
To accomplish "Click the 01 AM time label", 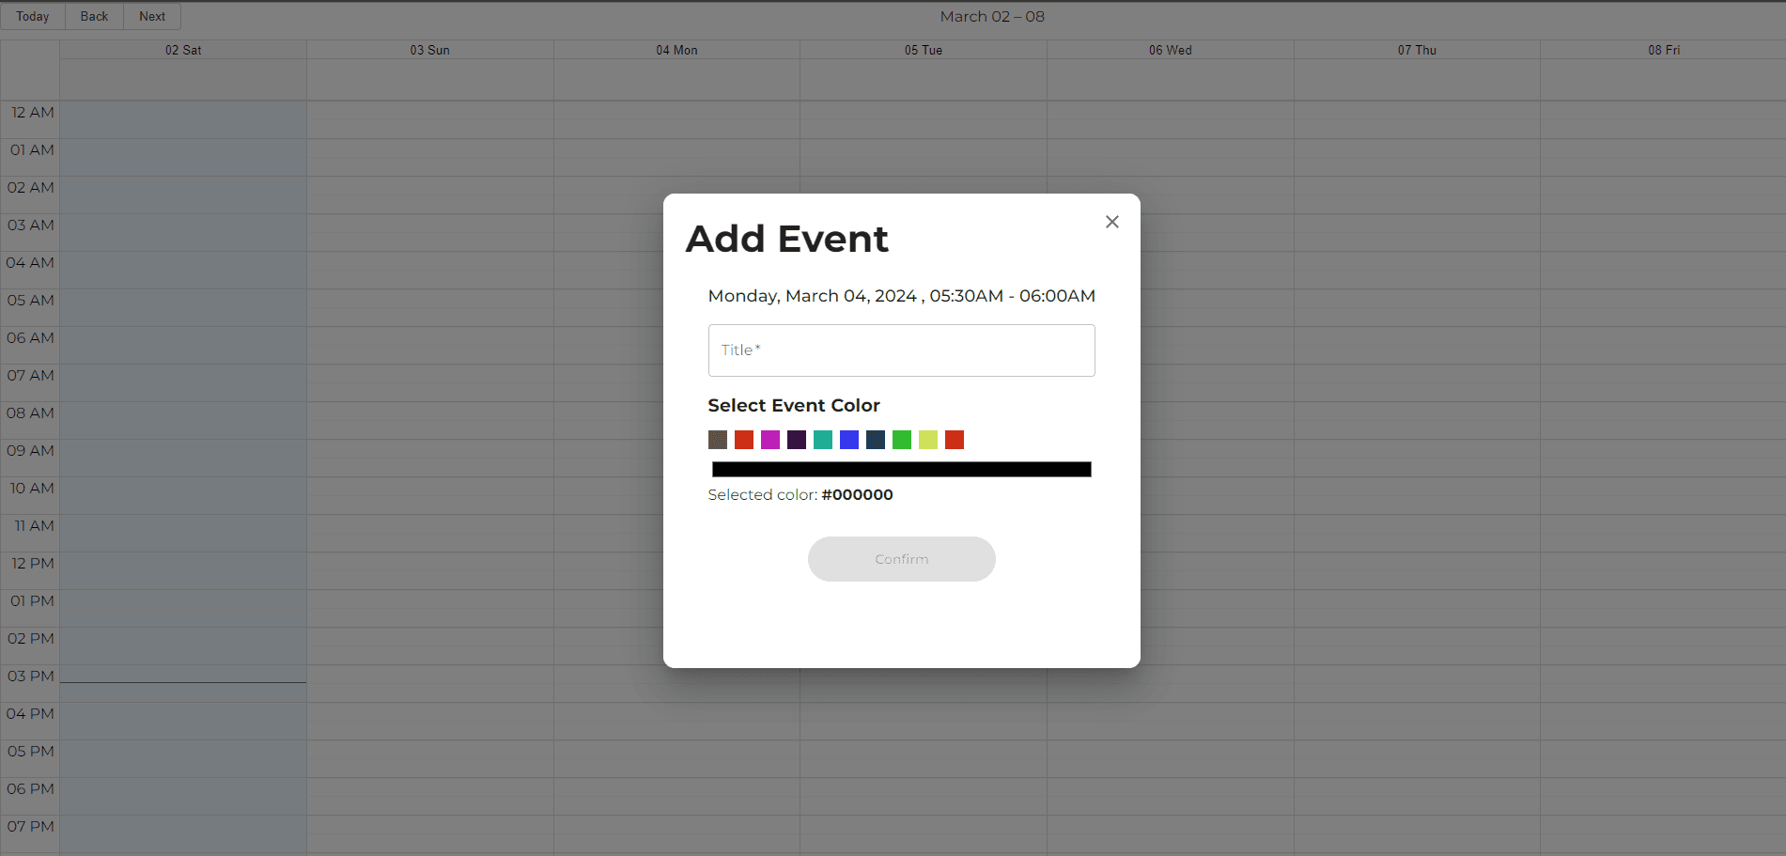I will point(32,149).
